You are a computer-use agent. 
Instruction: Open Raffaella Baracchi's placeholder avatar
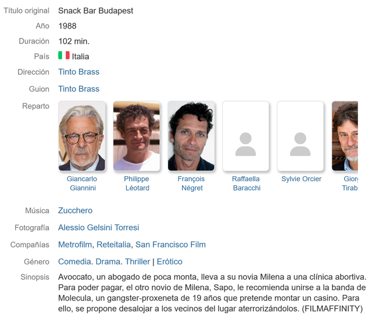(x=245, y=136)
